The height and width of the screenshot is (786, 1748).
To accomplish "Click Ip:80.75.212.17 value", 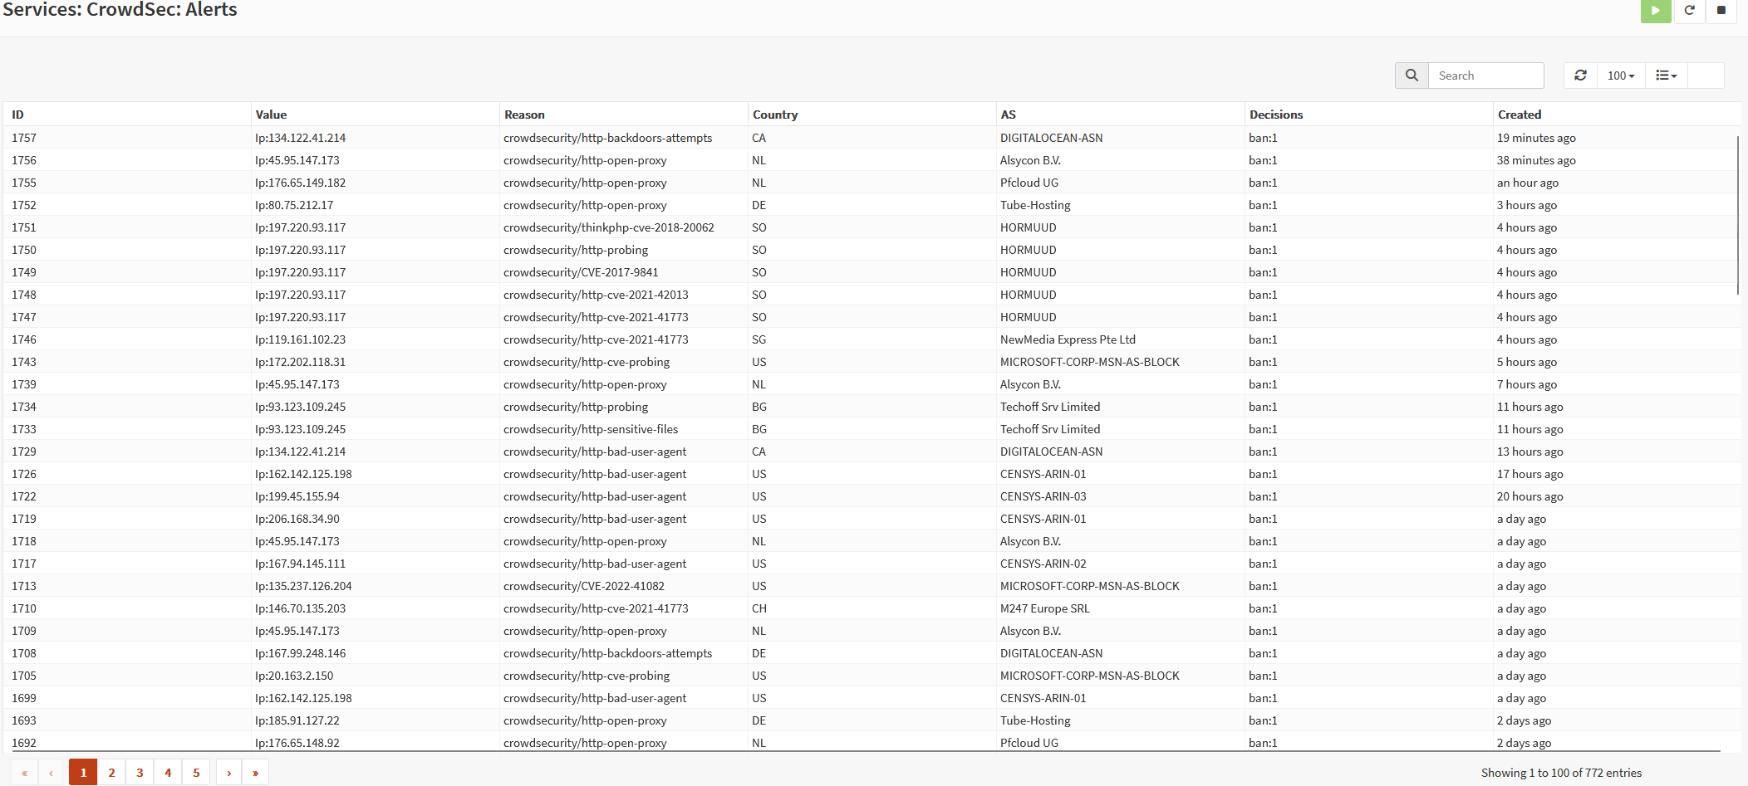I will tap(294, 205).
